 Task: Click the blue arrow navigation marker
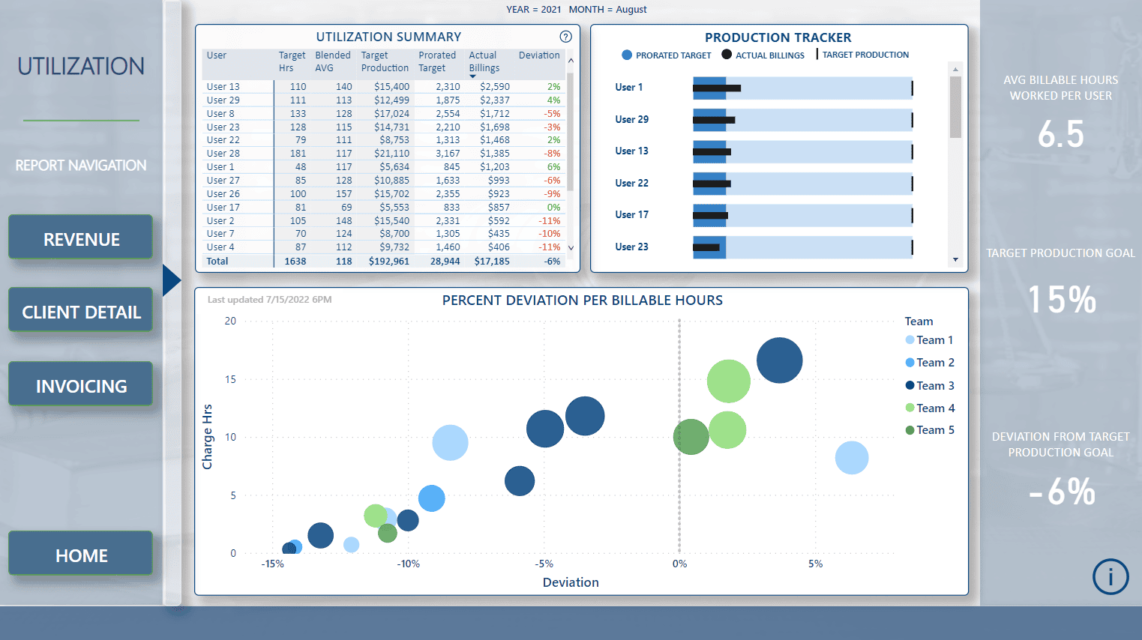pyautogui.click(x=172, y=281)
